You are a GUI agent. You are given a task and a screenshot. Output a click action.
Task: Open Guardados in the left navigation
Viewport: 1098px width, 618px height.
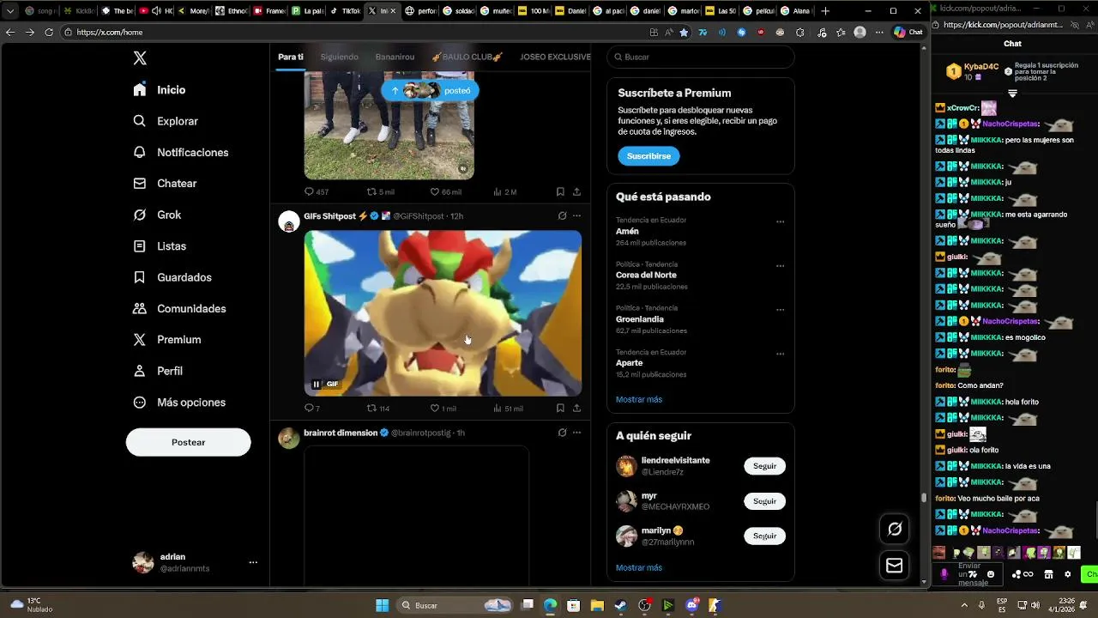172,277
